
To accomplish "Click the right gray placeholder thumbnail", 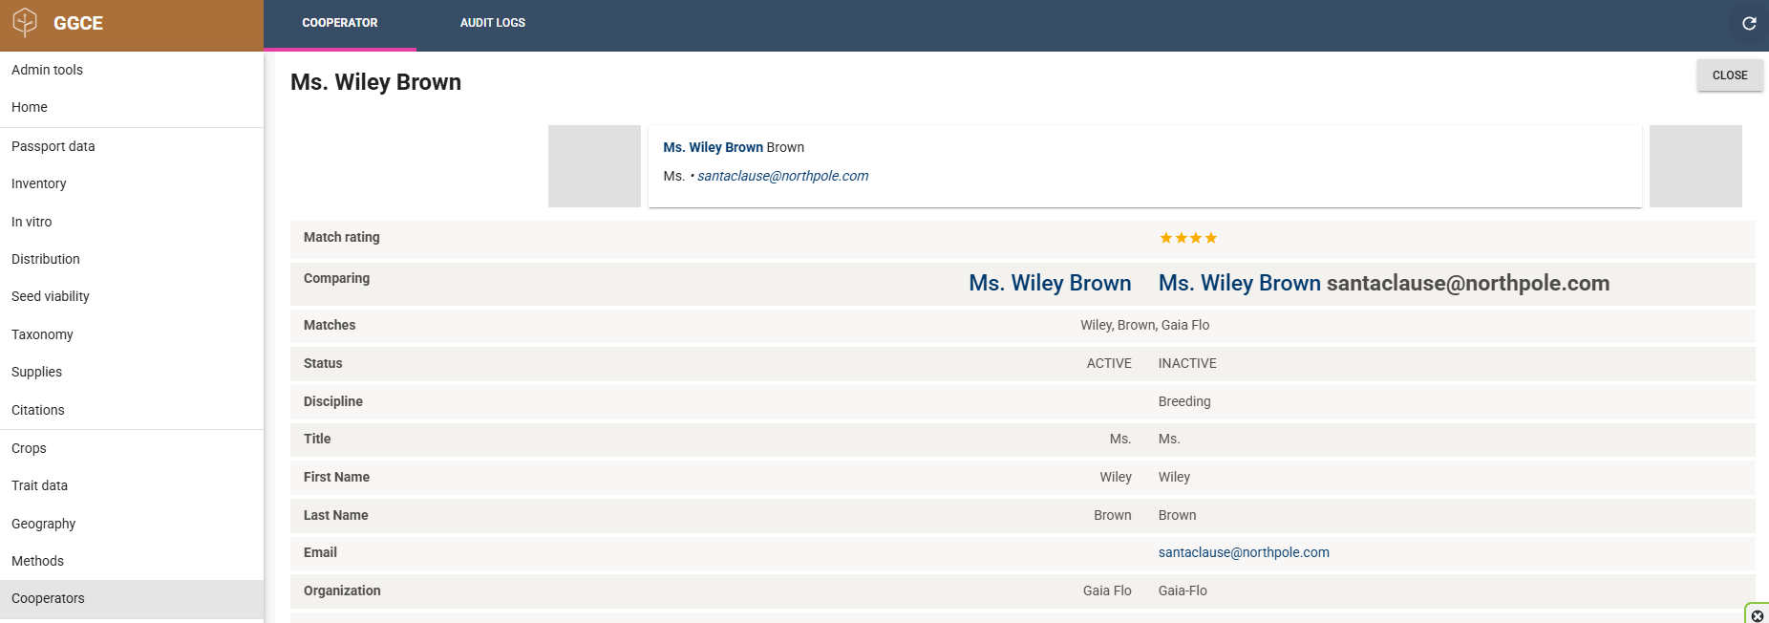I will tap(1694, 166).
